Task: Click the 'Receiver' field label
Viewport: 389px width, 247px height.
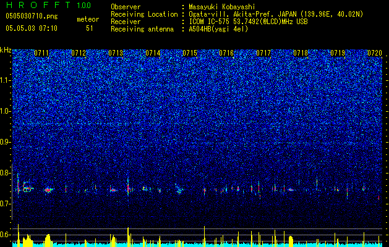Action: pos(126,22)
